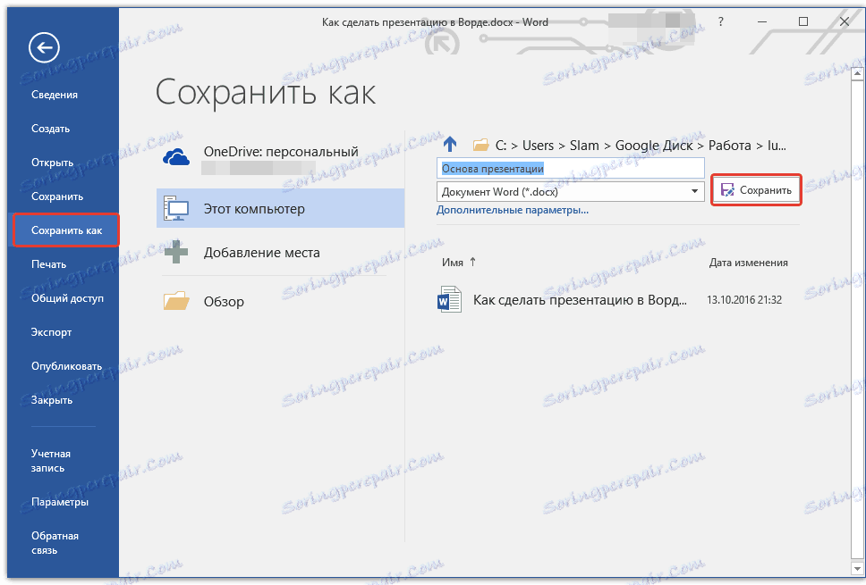Click Google Диск in the folder path
This screenshot has width=866, height=585.
pos(654,145)
